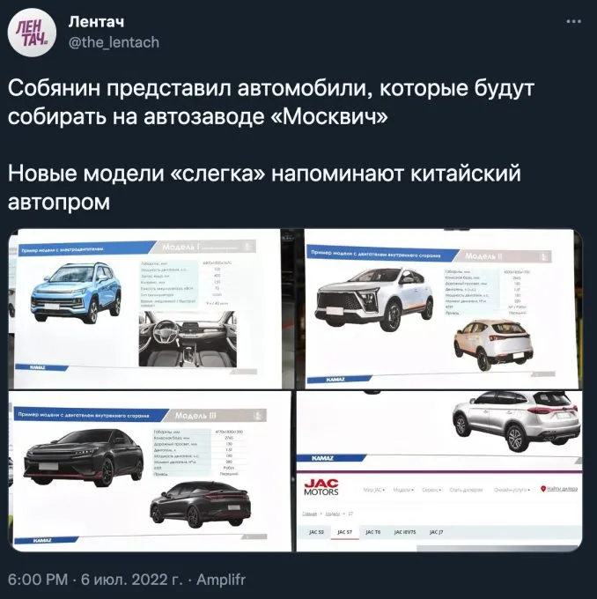
Task: Expand the Модели dropdown menu
Action: click(x=403, y=490)
